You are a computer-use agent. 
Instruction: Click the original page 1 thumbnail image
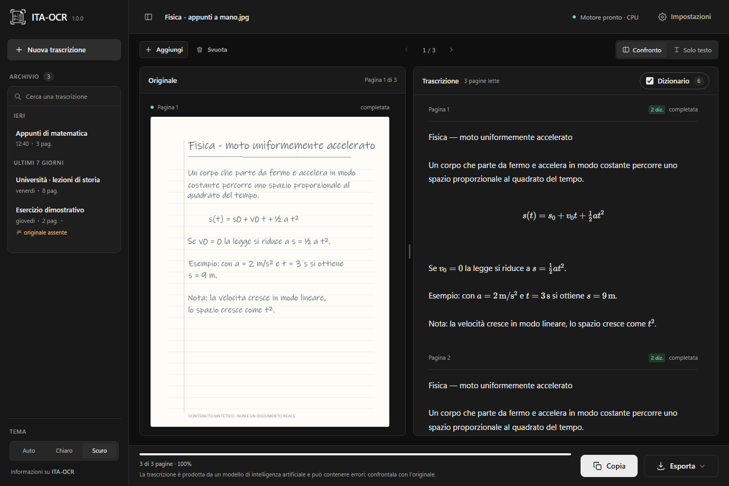(x=270, y=272)
